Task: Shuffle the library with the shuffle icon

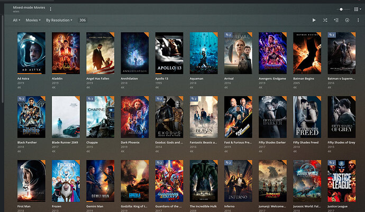Action: 325,20
